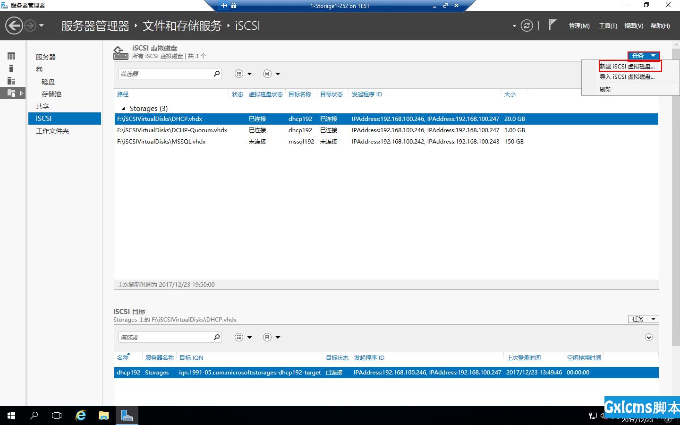Open taskbar search icon
The height and width of the screenshot is (425, 680).
coord(34,416)
